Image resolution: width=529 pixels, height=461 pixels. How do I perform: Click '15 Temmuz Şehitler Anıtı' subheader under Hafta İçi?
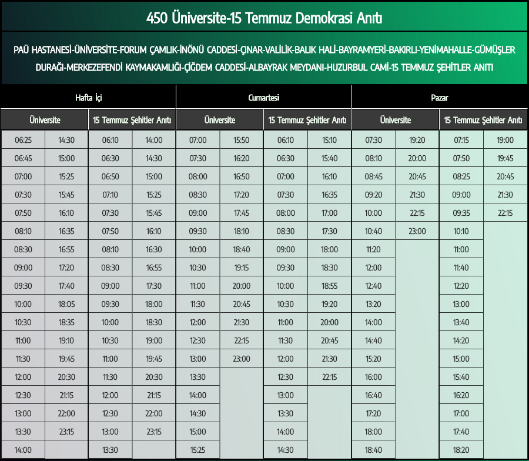pyautogui.click(x=132, y=120)
